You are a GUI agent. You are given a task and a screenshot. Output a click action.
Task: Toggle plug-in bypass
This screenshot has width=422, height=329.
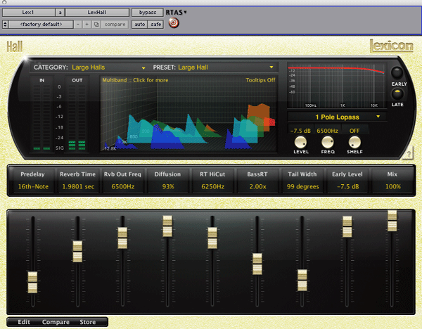pos(148,13)
